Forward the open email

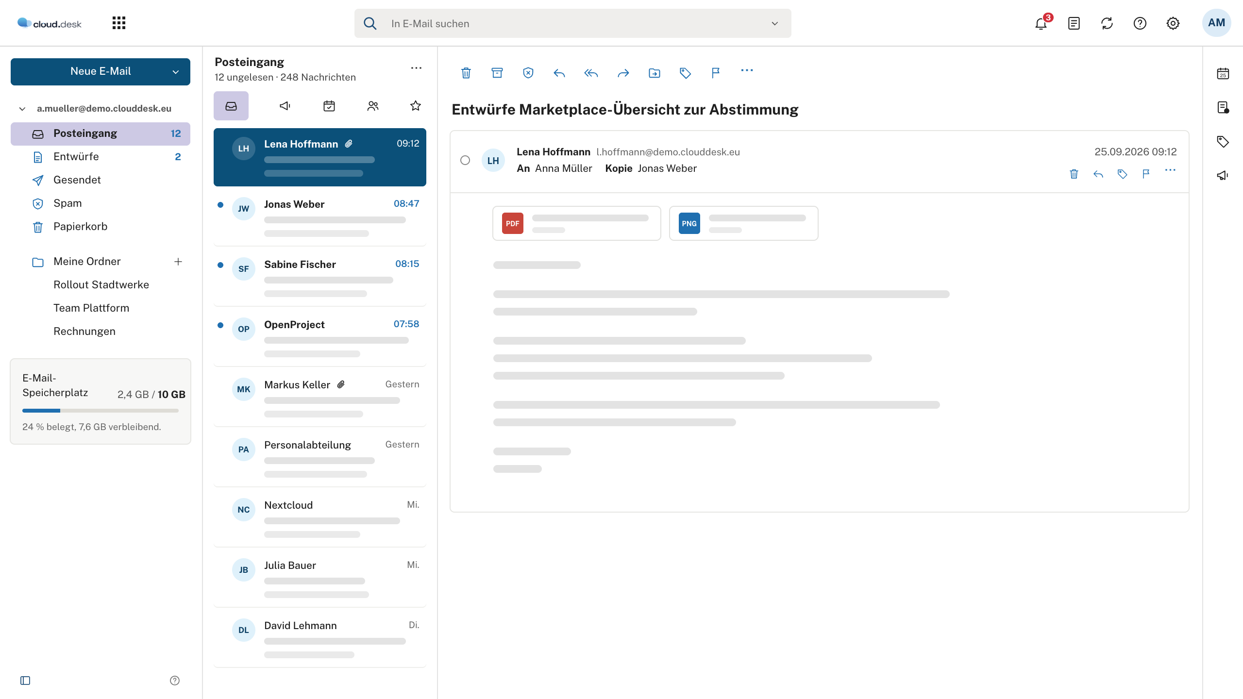623,73
